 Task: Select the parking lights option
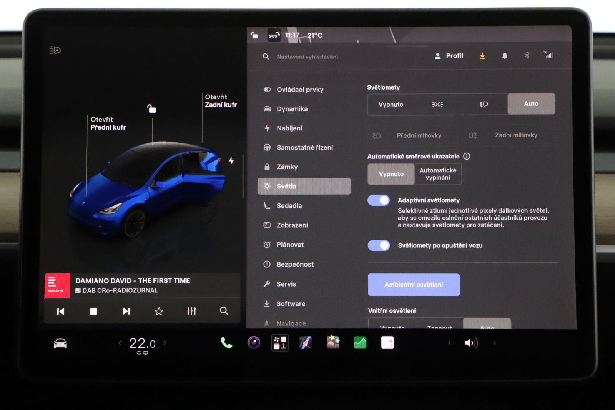(437, 104)
